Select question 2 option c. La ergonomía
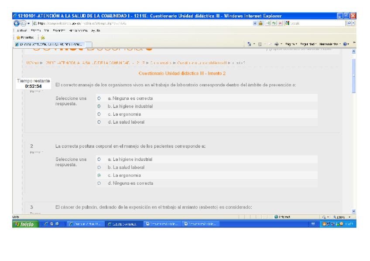The width and height of the screenshot is (370, 261). 99,175
